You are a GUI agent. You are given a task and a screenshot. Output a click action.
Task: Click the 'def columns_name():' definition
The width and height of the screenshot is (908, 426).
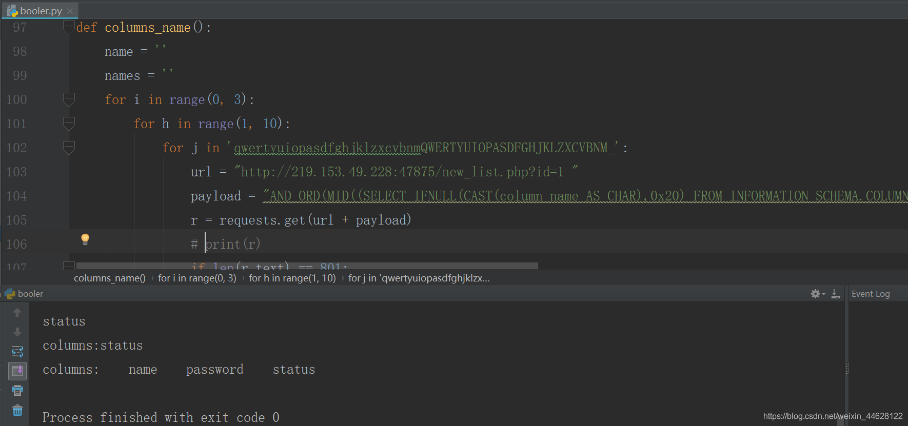click(144, 27)
